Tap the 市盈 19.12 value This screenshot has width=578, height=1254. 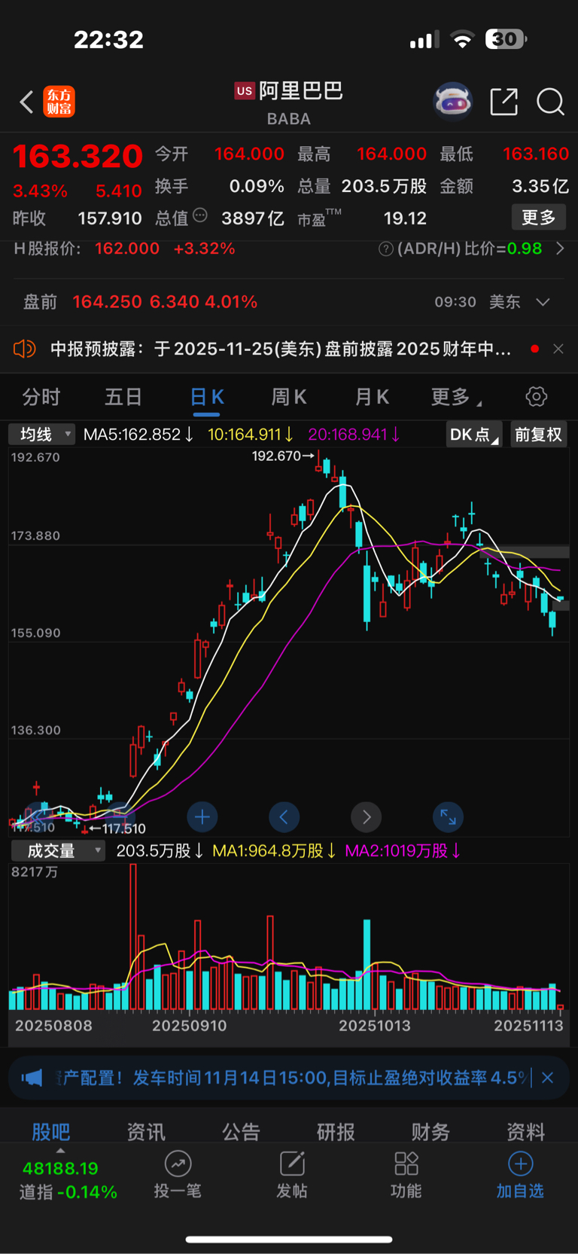405,218
